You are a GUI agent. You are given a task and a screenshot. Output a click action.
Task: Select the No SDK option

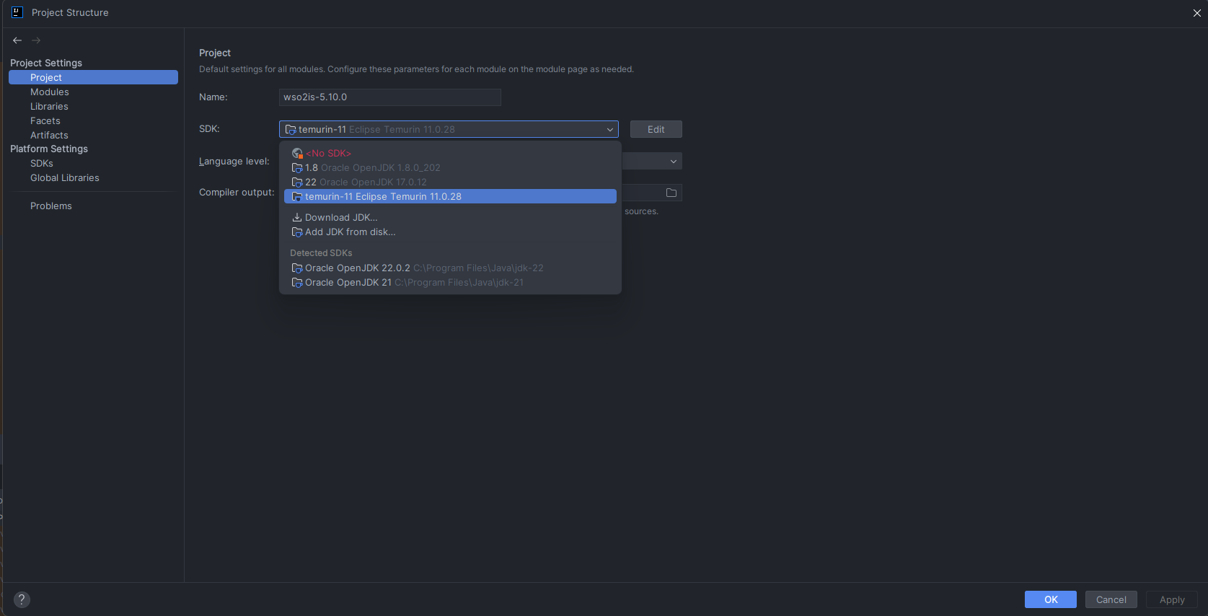tap(328, 154)
